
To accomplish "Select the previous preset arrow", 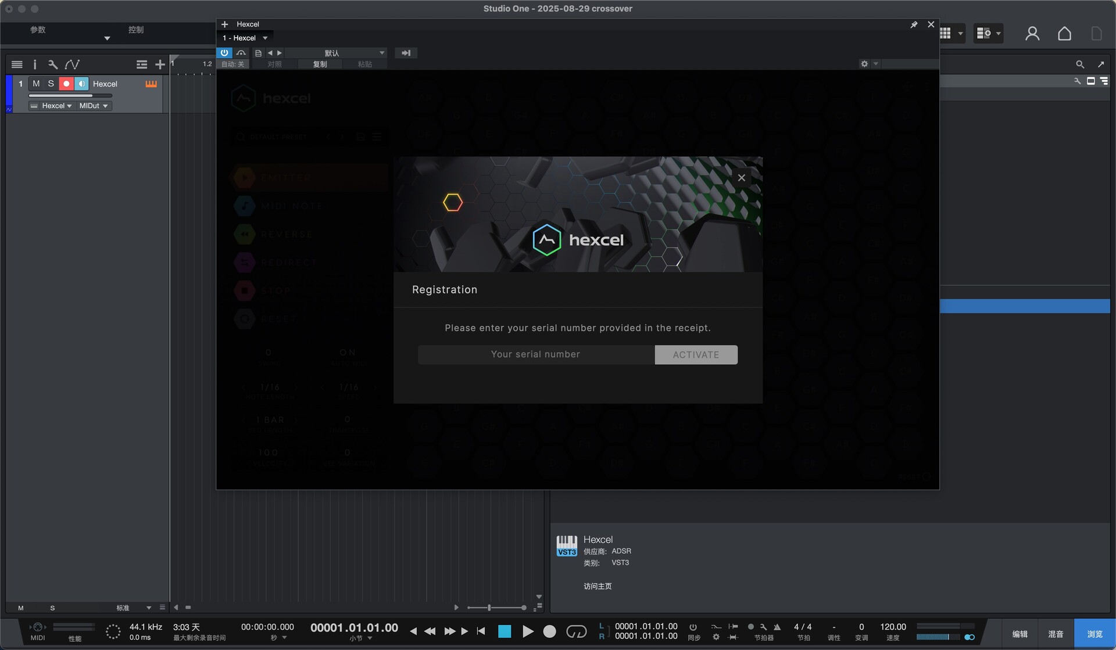I will pyautogui.click(x=270, y=53).
